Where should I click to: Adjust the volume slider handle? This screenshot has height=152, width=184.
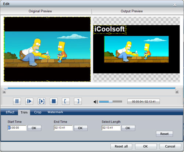click(111, 102)
